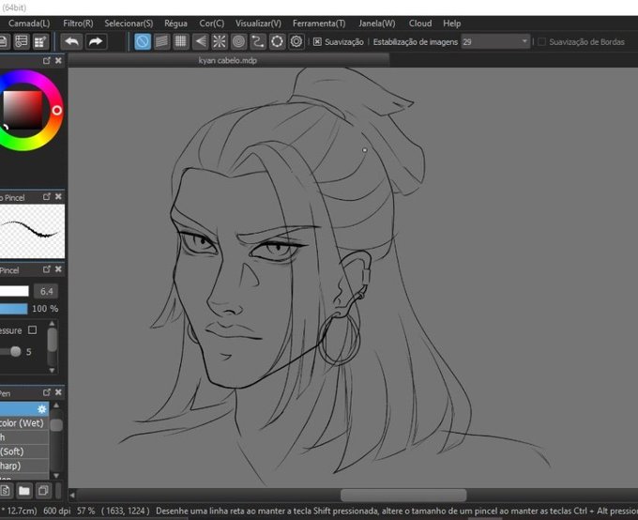Image resolution: width=638 pixels, height=520 pixels.
Task: Select the parallel lines snap tool
Action: pyautogui.click(x=161, y=41)
